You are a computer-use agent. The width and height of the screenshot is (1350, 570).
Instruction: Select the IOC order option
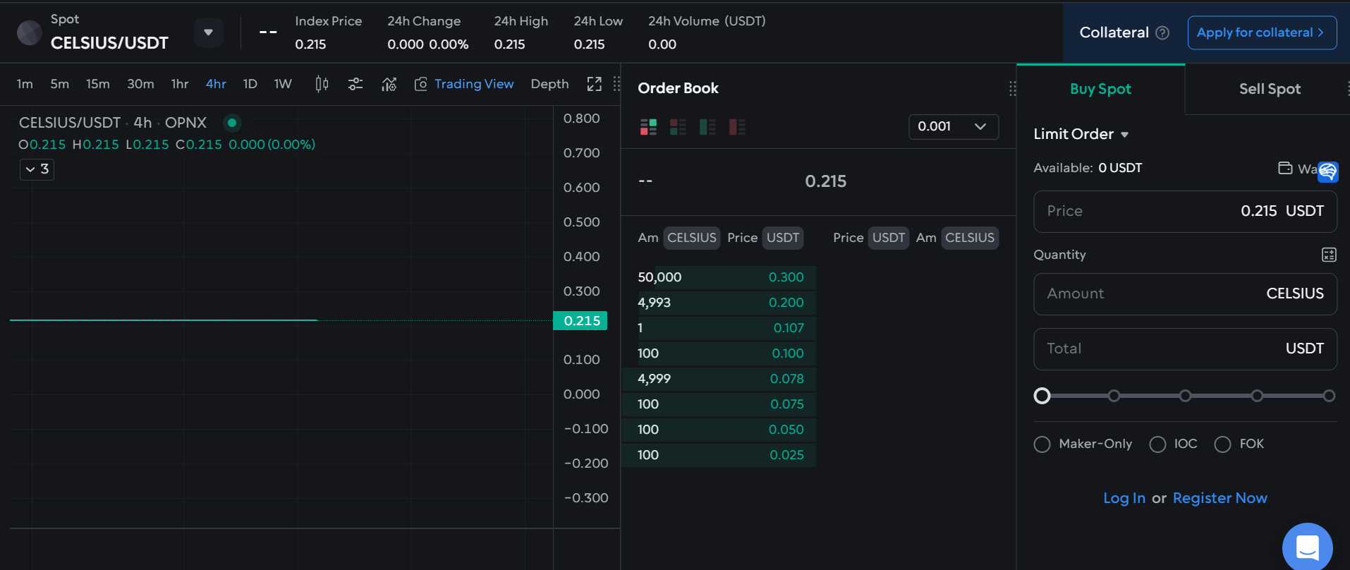tap(1157, 444)
